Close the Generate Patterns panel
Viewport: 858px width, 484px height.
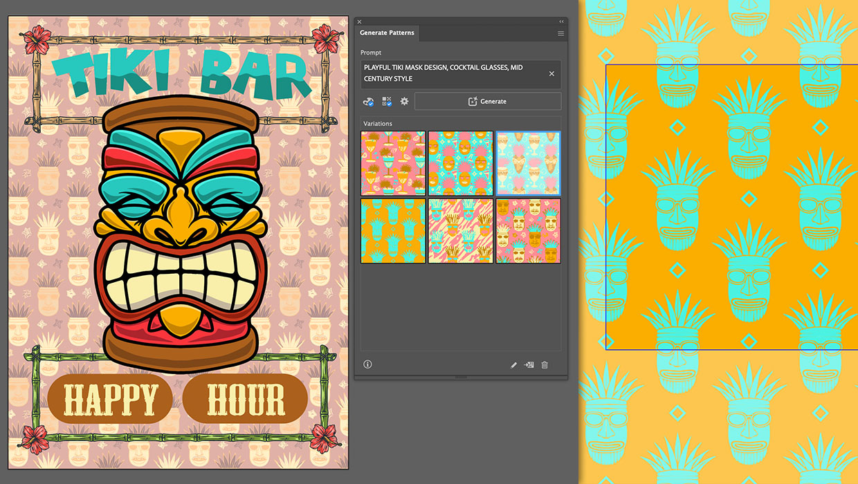(359, 21)
